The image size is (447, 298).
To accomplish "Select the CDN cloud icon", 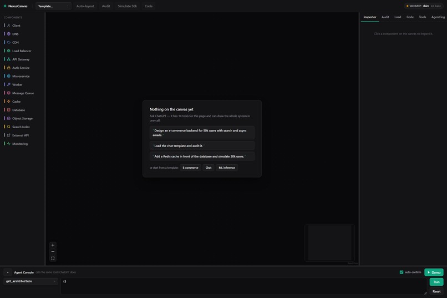I will click(x=8, y=42).
